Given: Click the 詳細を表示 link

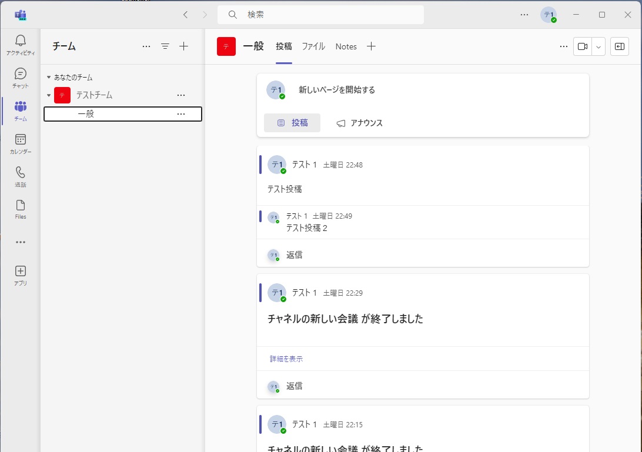Looking at the screenshot, I should [286, 359].
